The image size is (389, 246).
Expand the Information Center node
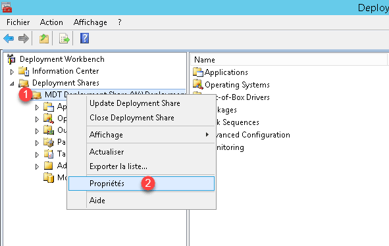tap(12, 72)
